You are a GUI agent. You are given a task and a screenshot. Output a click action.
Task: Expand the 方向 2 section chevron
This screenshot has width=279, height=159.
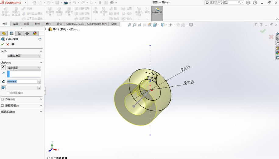point(41,99)
